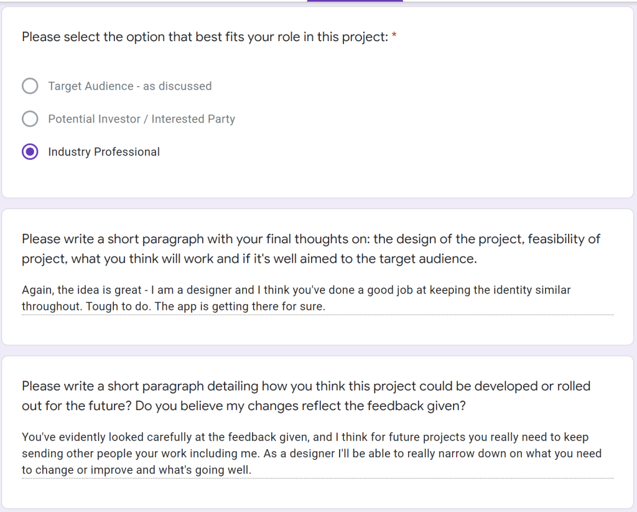The width and height of the screenshot is (637, 512).
Task: Click the "Potential Investor / Interested Party" label text
Action: (x=141, y=119)
